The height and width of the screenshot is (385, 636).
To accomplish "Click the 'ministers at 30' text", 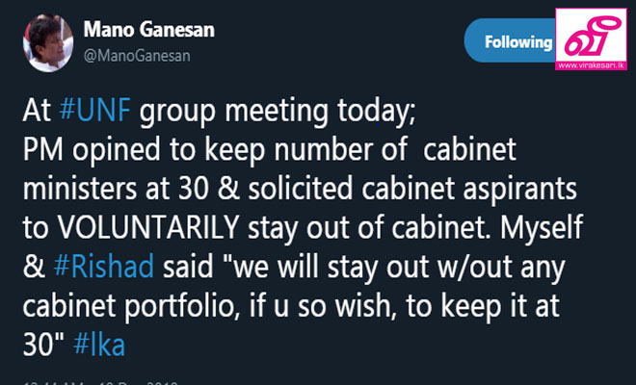I will pyautogui.click(x=116, y=189).
